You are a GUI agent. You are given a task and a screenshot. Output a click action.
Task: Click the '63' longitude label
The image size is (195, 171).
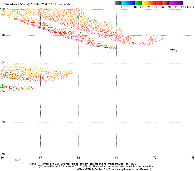point(40,158)
